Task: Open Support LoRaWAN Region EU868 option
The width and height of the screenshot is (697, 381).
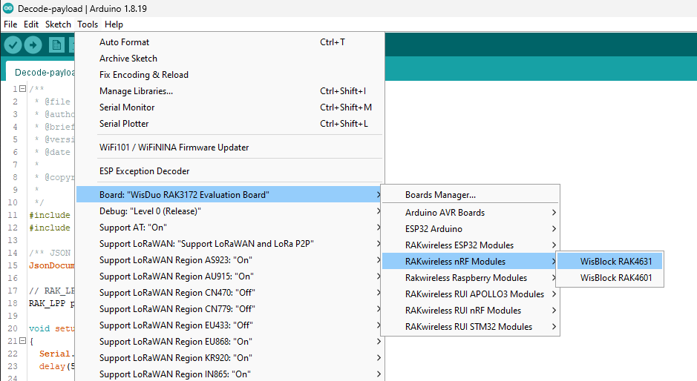Action: pos(175,342)
